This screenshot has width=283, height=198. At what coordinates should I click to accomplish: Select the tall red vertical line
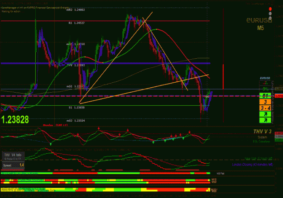tap(223, 65)
